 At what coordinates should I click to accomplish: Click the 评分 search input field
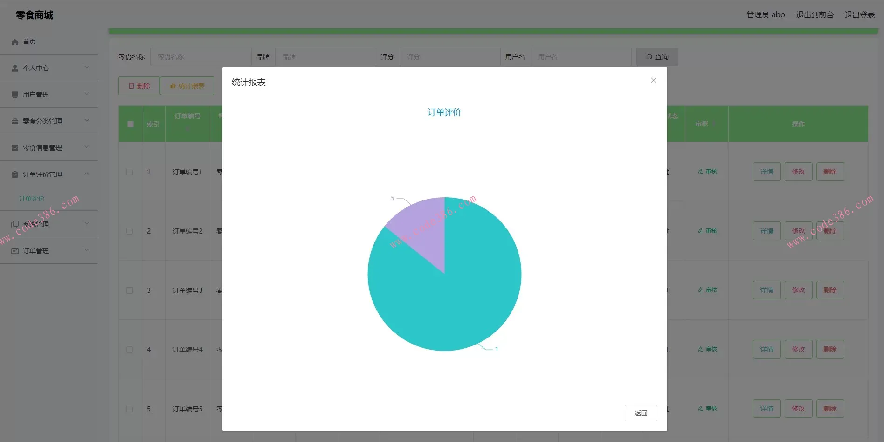click(x=450, y=57)
